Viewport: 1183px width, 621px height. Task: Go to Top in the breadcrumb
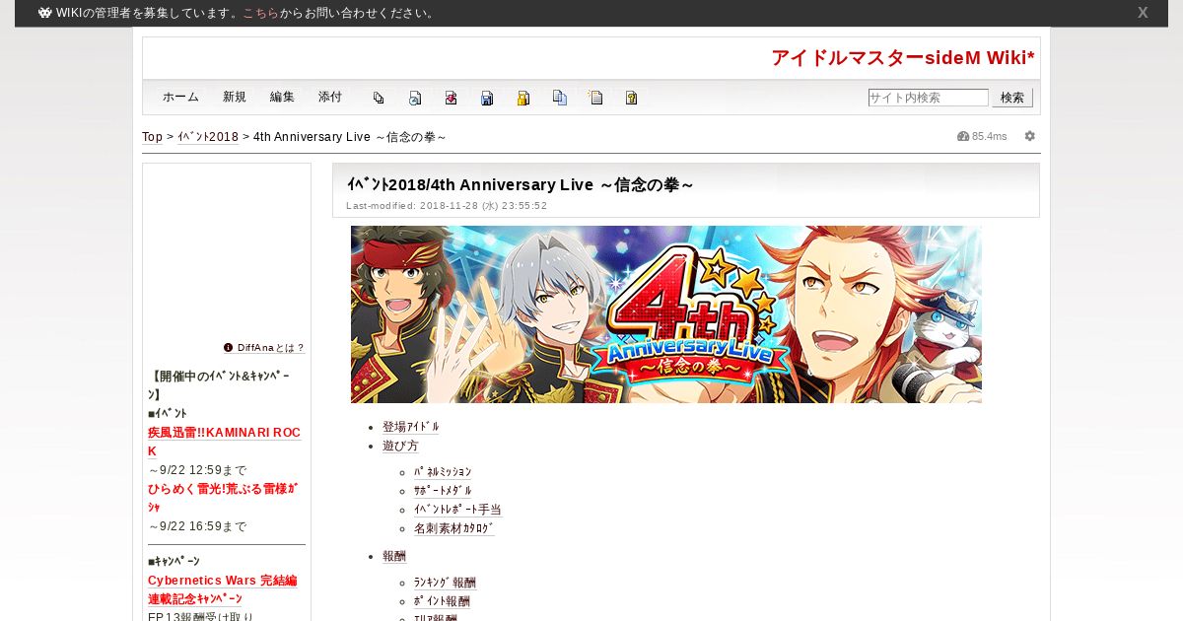153,137
